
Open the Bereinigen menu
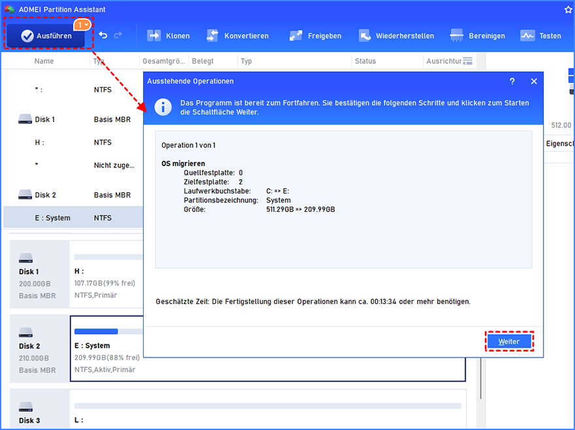[x=478, y=36]
